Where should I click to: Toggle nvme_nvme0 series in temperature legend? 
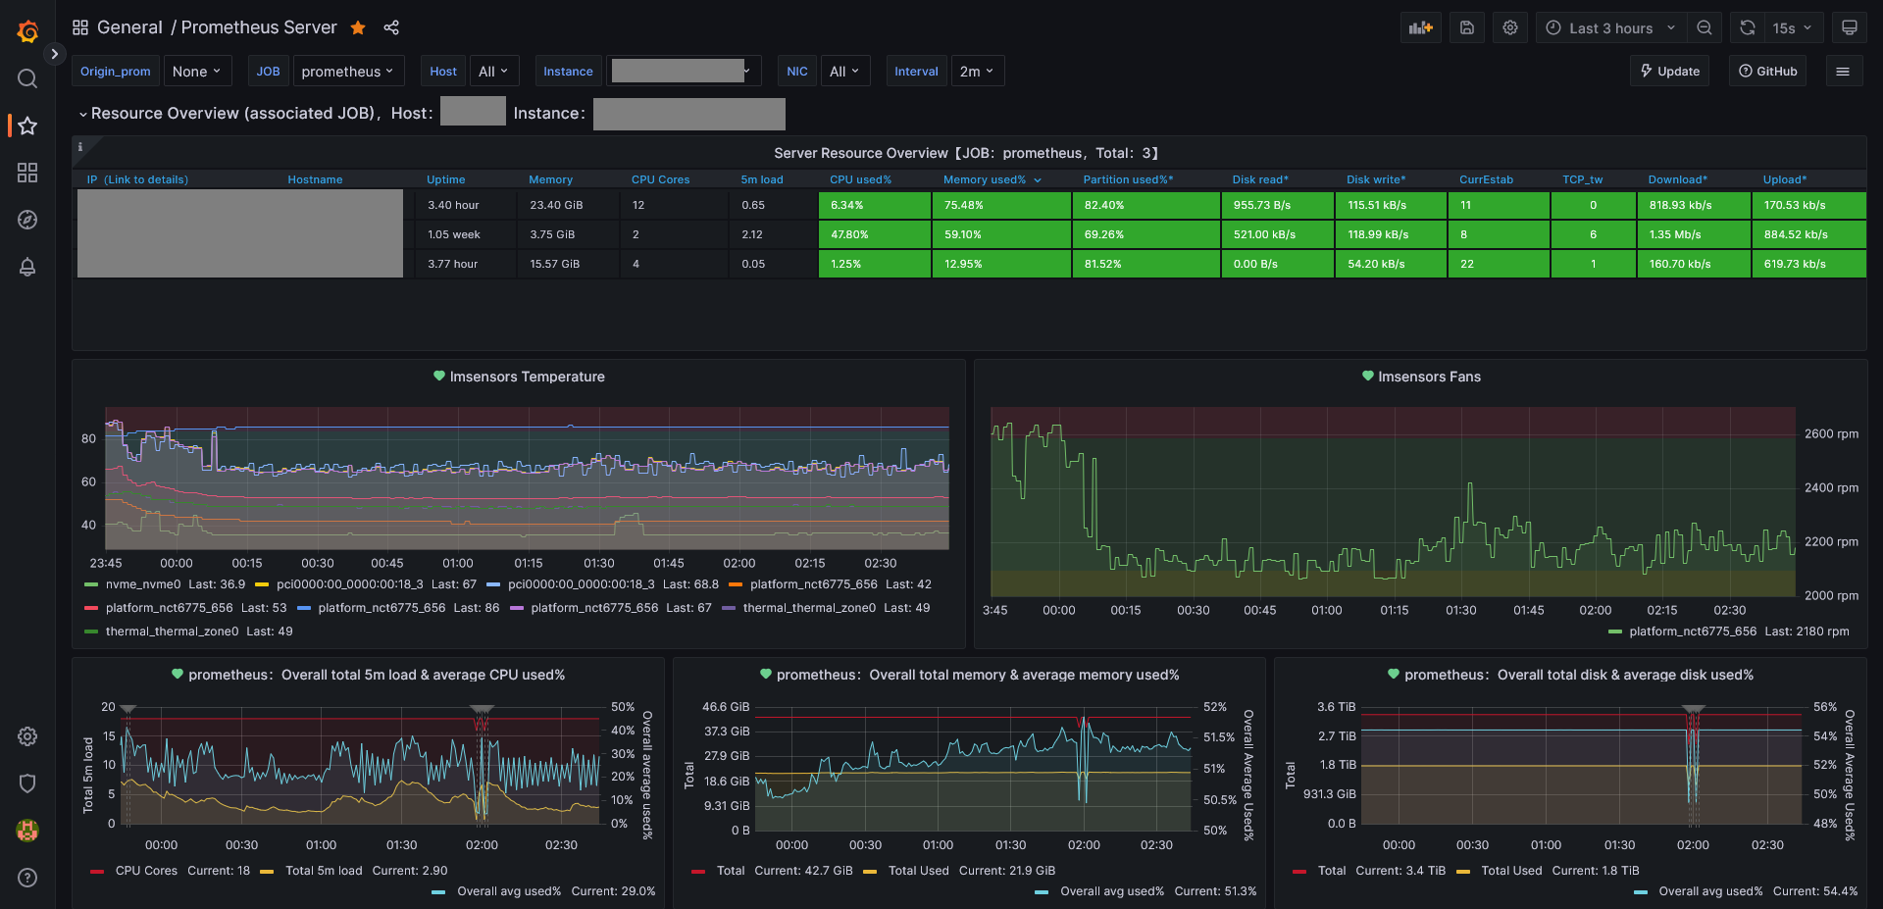[x=142, y=584]
